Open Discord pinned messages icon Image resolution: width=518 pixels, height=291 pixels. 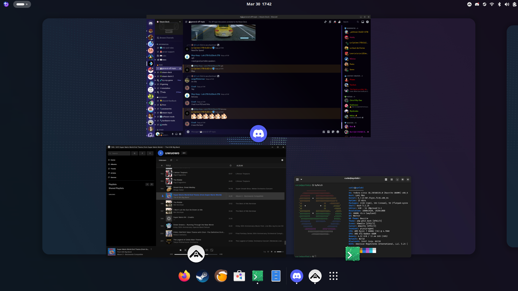(x=335, y=22)
